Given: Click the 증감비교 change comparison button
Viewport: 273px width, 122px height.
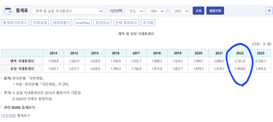Looking at the screenshot, I should click(x=102, y=23).
